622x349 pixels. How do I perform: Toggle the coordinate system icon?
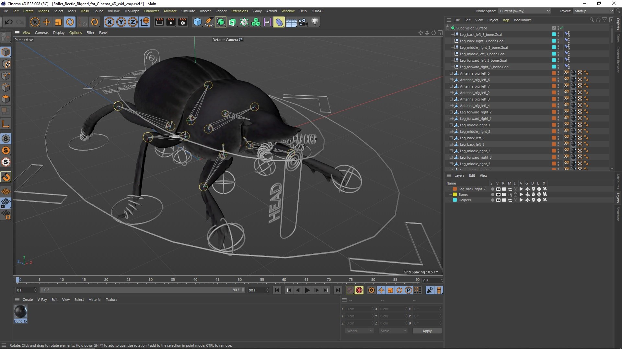click(x=145, y=22)
